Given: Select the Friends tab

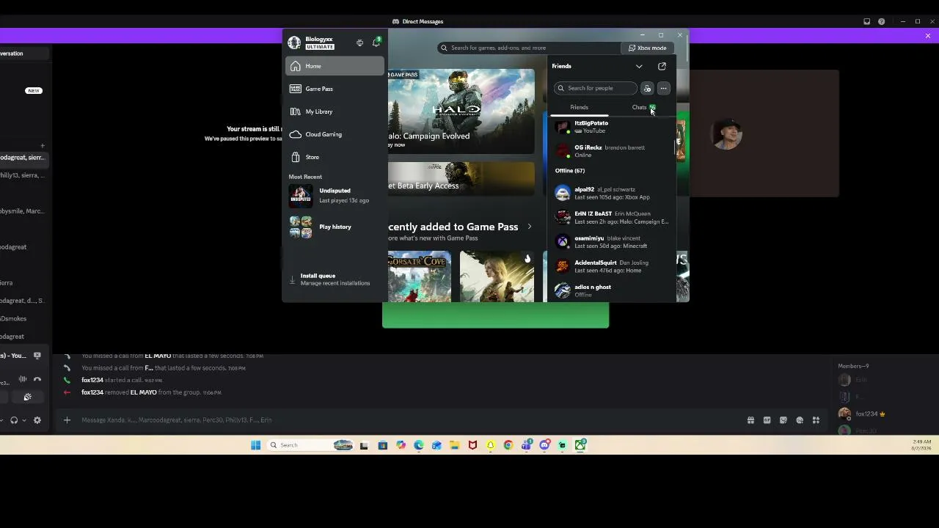Looking at the screenshot, I should (579, 108).
